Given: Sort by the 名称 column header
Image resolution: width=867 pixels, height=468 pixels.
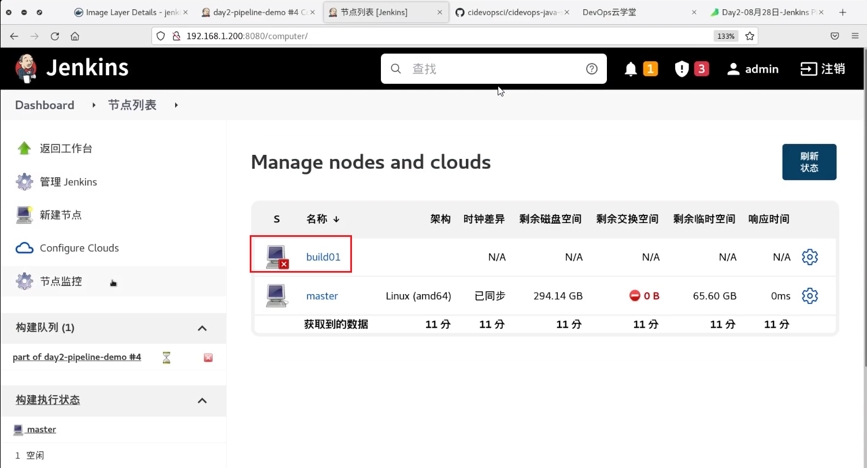Looking at the screenshot, I should point(323,219).
